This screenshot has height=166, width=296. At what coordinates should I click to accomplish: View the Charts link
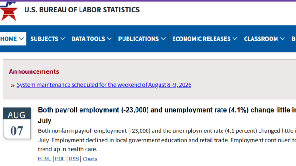tap(90, 159)
